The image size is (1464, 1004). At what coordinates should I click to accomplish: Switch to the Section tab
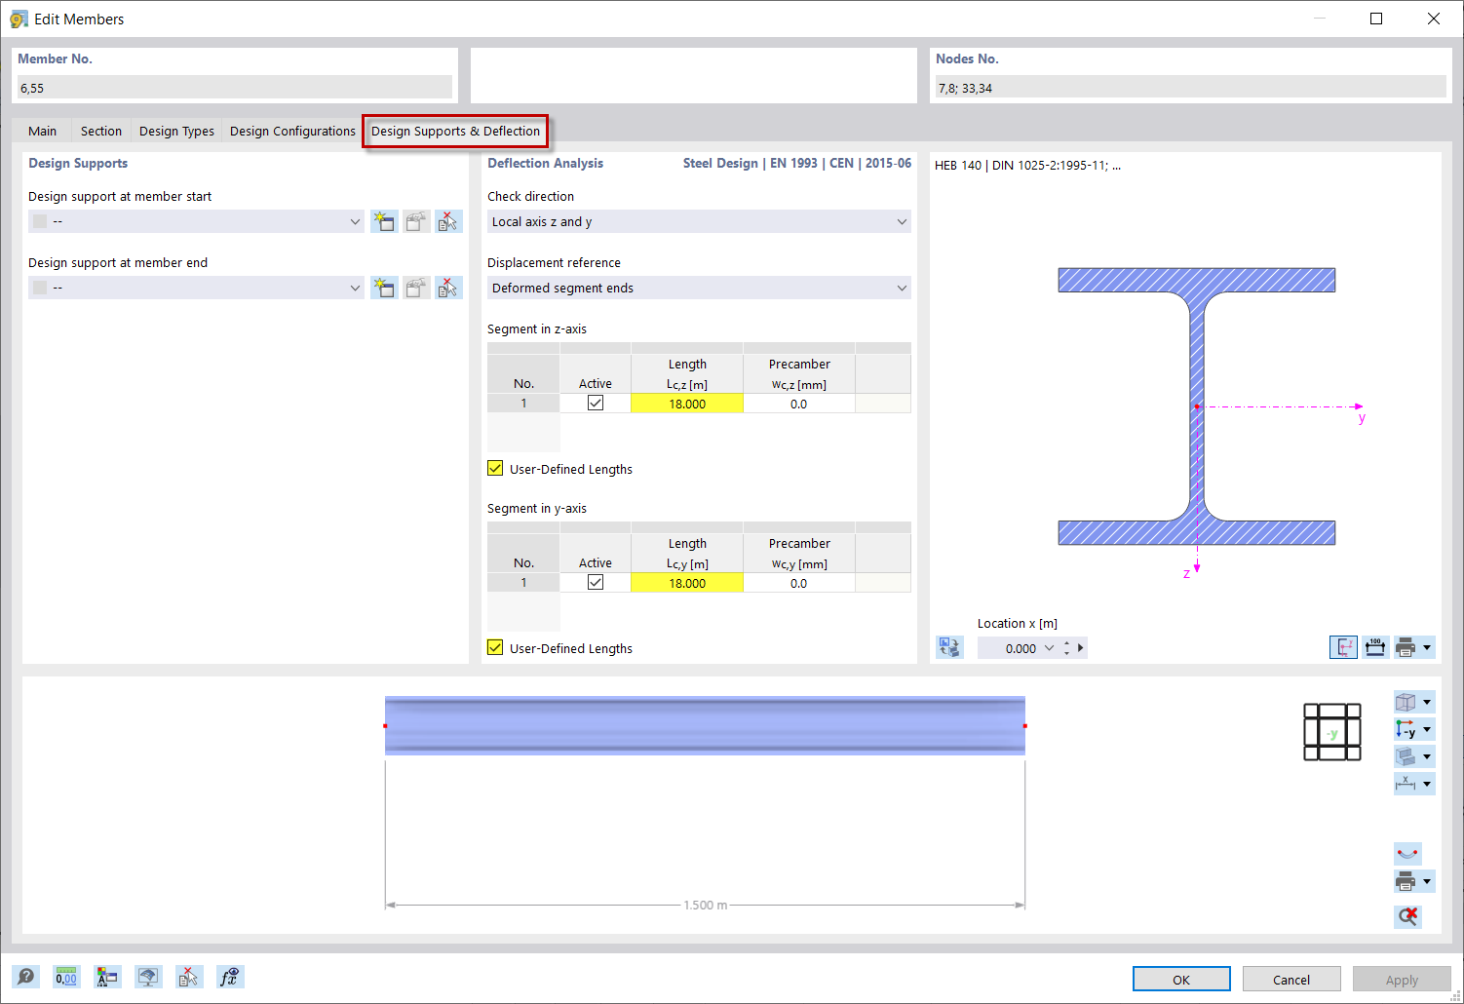point(100,130)
